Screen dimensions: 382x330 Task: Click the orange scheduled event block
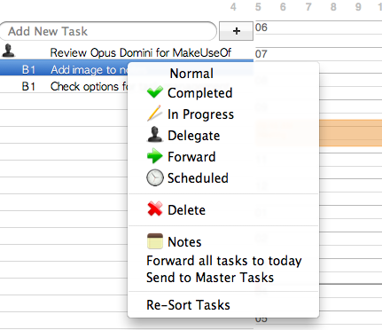350,133
